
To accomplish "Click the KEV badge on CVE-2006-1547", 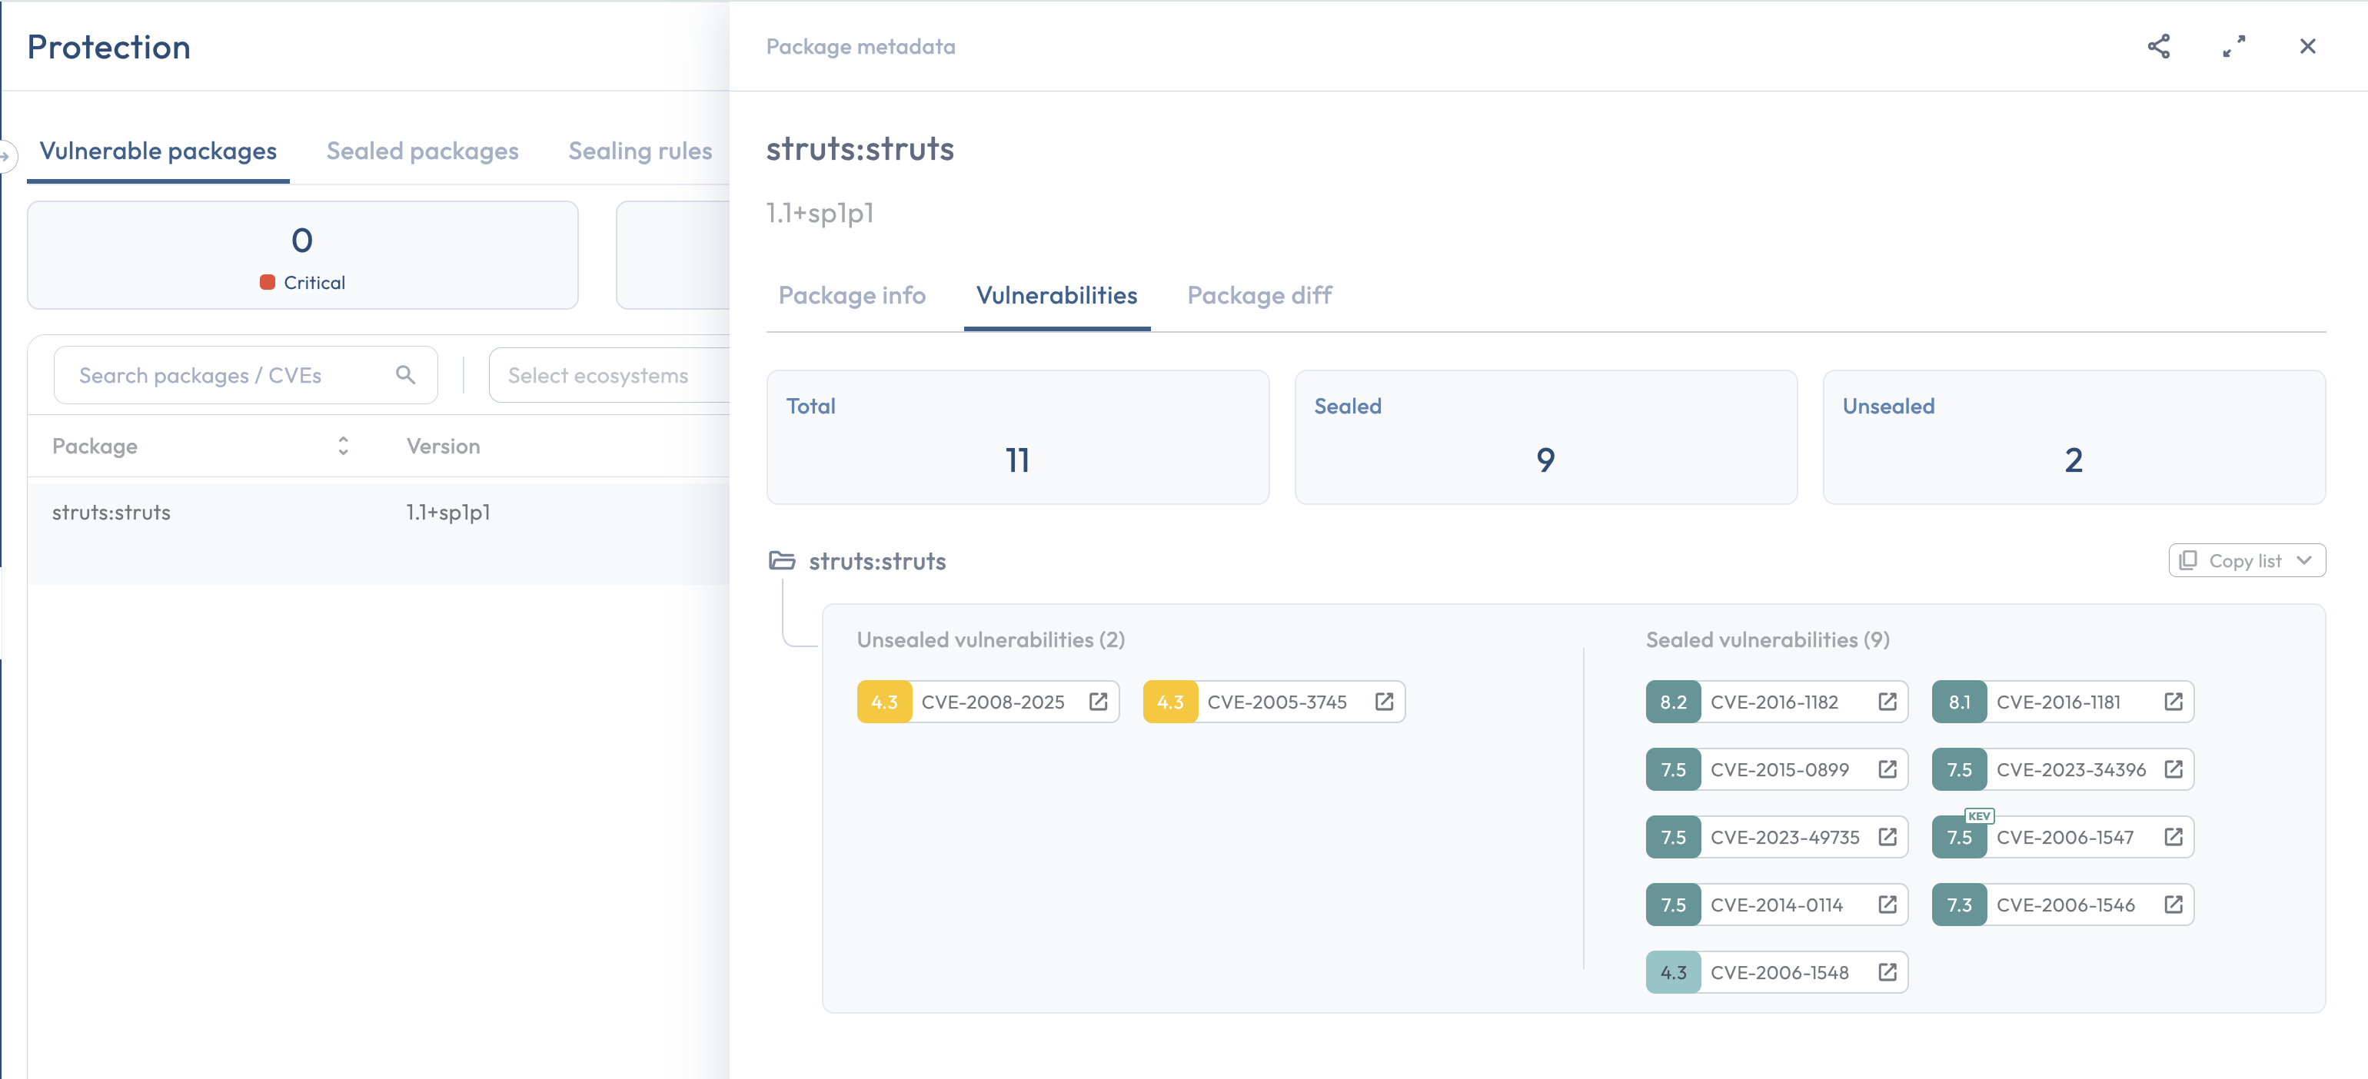I will coord(1978,816).
